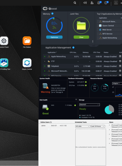Click the 193.25 MB memory value

click(x=86, y=71)
